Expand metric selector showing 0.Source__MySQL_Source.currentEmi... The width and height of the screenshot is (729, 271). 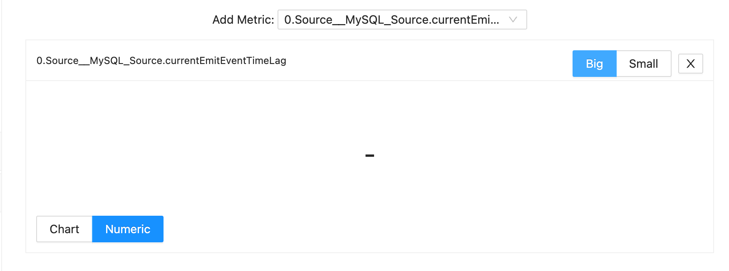click(402, 20)
